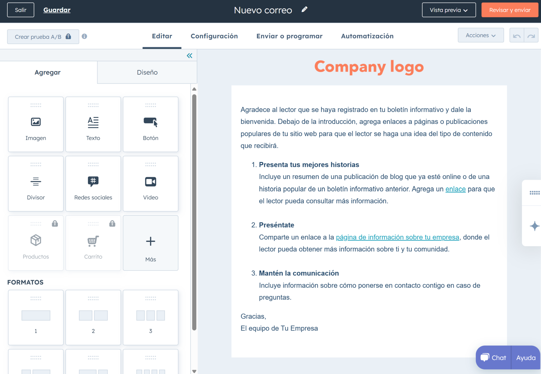Click the pencil icon to rename email
The height and width of the screenshot is (374, 541).
(x=305, y=10)
